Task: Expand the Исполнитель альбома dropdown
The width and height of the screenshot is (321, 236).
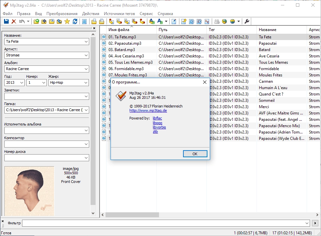Action: click(86, 131)
